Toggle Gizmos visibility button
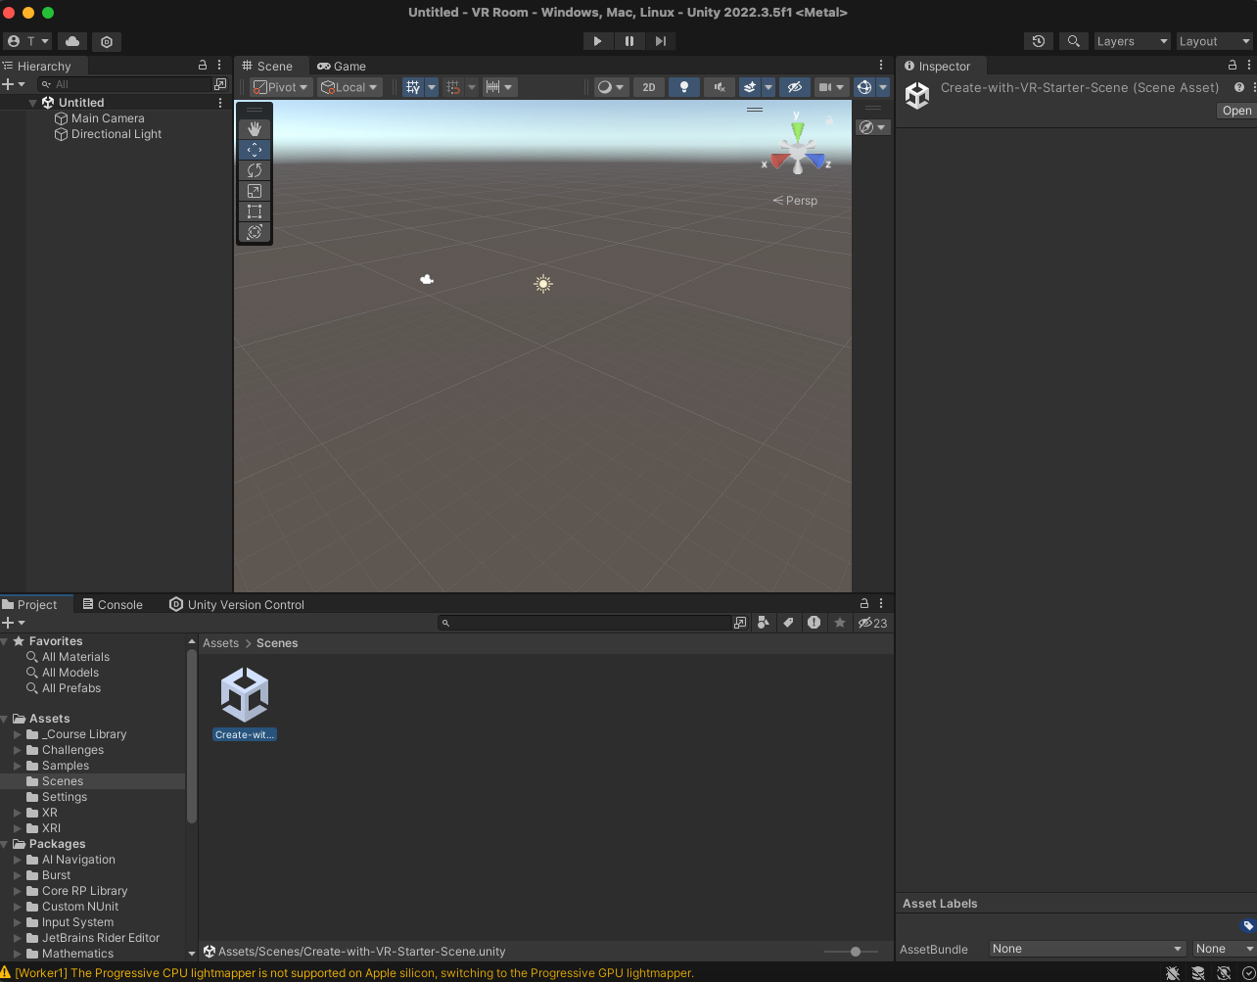 [x=864, y=87]
